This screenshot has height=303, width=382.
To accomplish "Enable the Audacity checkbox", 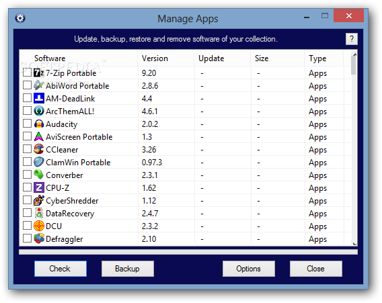I will 27,124.
